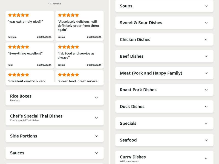
Task: Click the star rating on emma's 09/03/2024 review
Action: click(x=68, y=47)
